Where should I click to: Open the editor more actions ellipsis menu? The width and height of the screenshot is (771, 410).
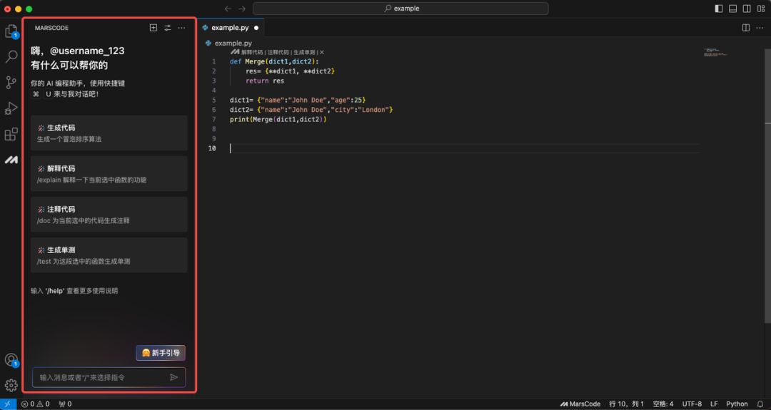759,28
